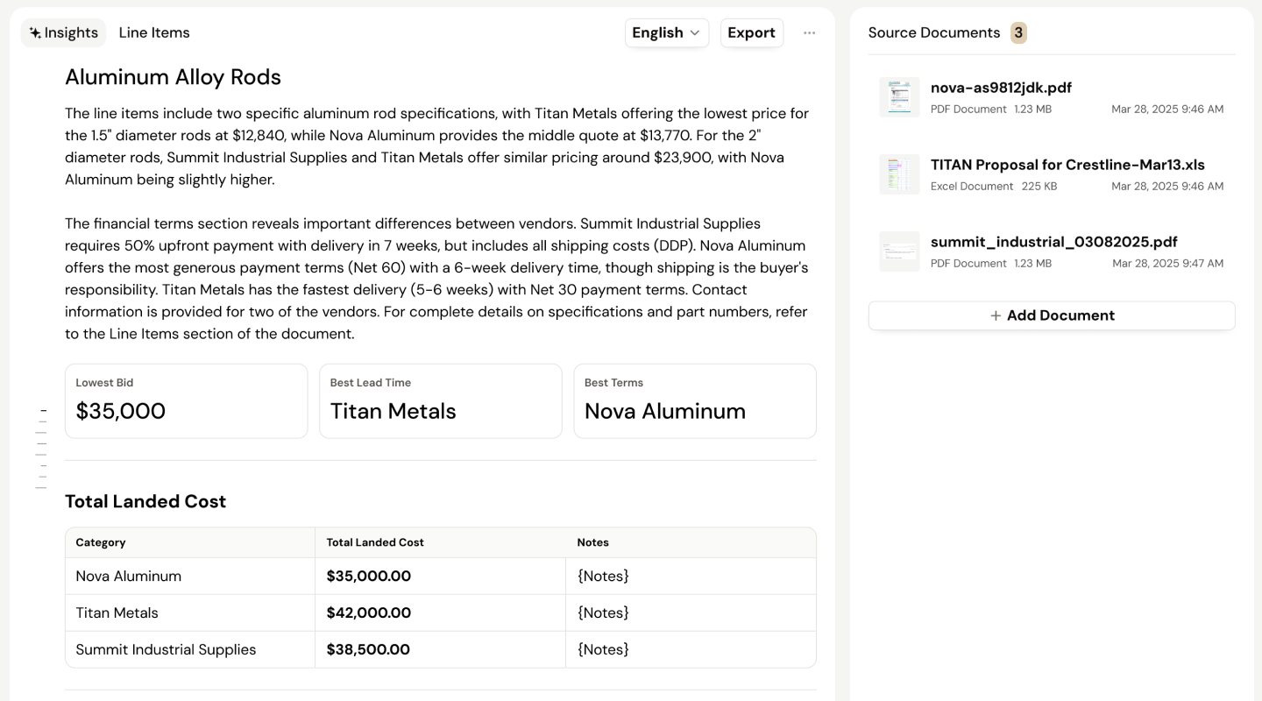Select the Best Lead Time Titan Metals card
This screenshot has height=701, width=1262.
pos(440,401)
